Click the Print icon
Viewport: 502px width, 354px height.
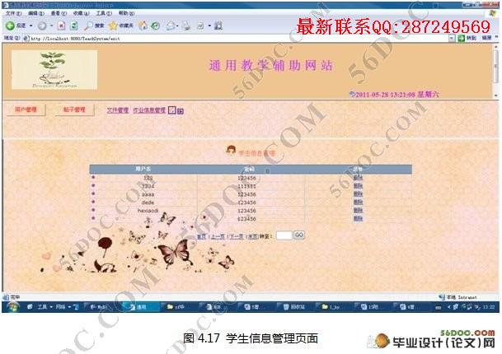[186, 26]
